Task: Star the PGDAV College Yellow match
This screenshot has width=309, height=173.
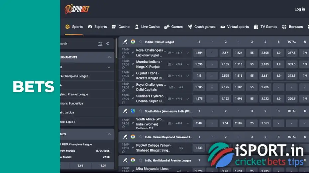Action: coord(123,151)
